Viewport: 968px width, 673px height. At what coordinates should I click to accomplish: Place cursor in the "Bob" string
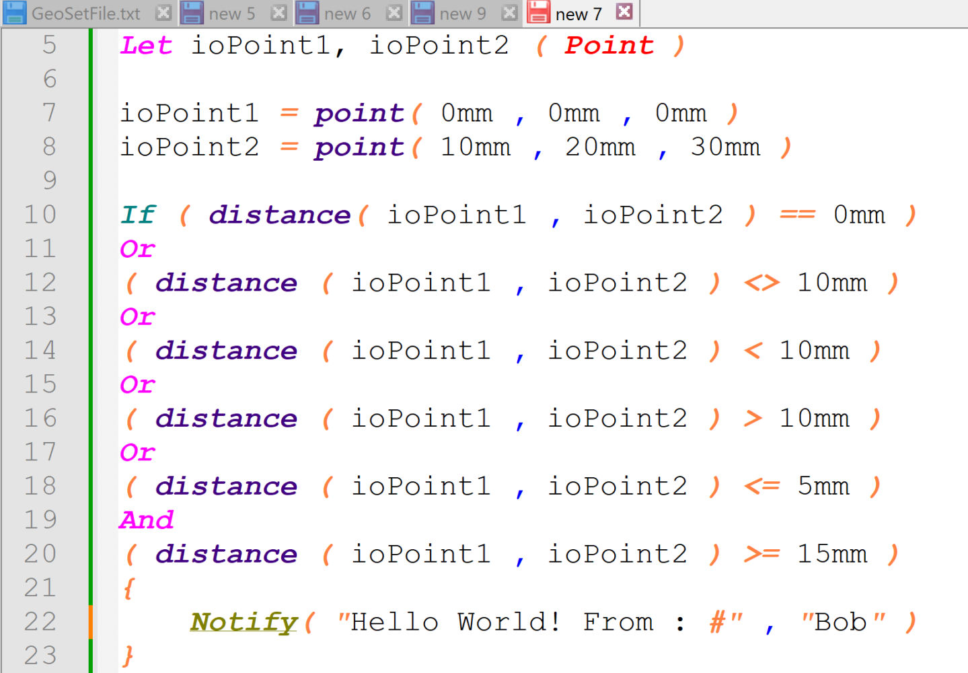click(x=842, y=622)
